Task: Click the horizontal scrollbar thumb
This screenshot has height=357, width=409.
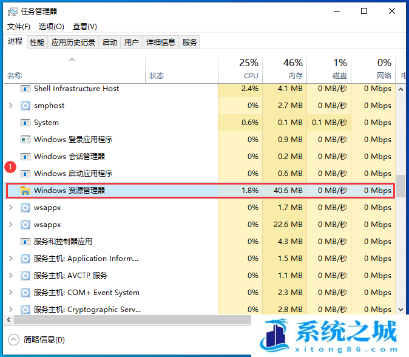Action: [132, 320]
